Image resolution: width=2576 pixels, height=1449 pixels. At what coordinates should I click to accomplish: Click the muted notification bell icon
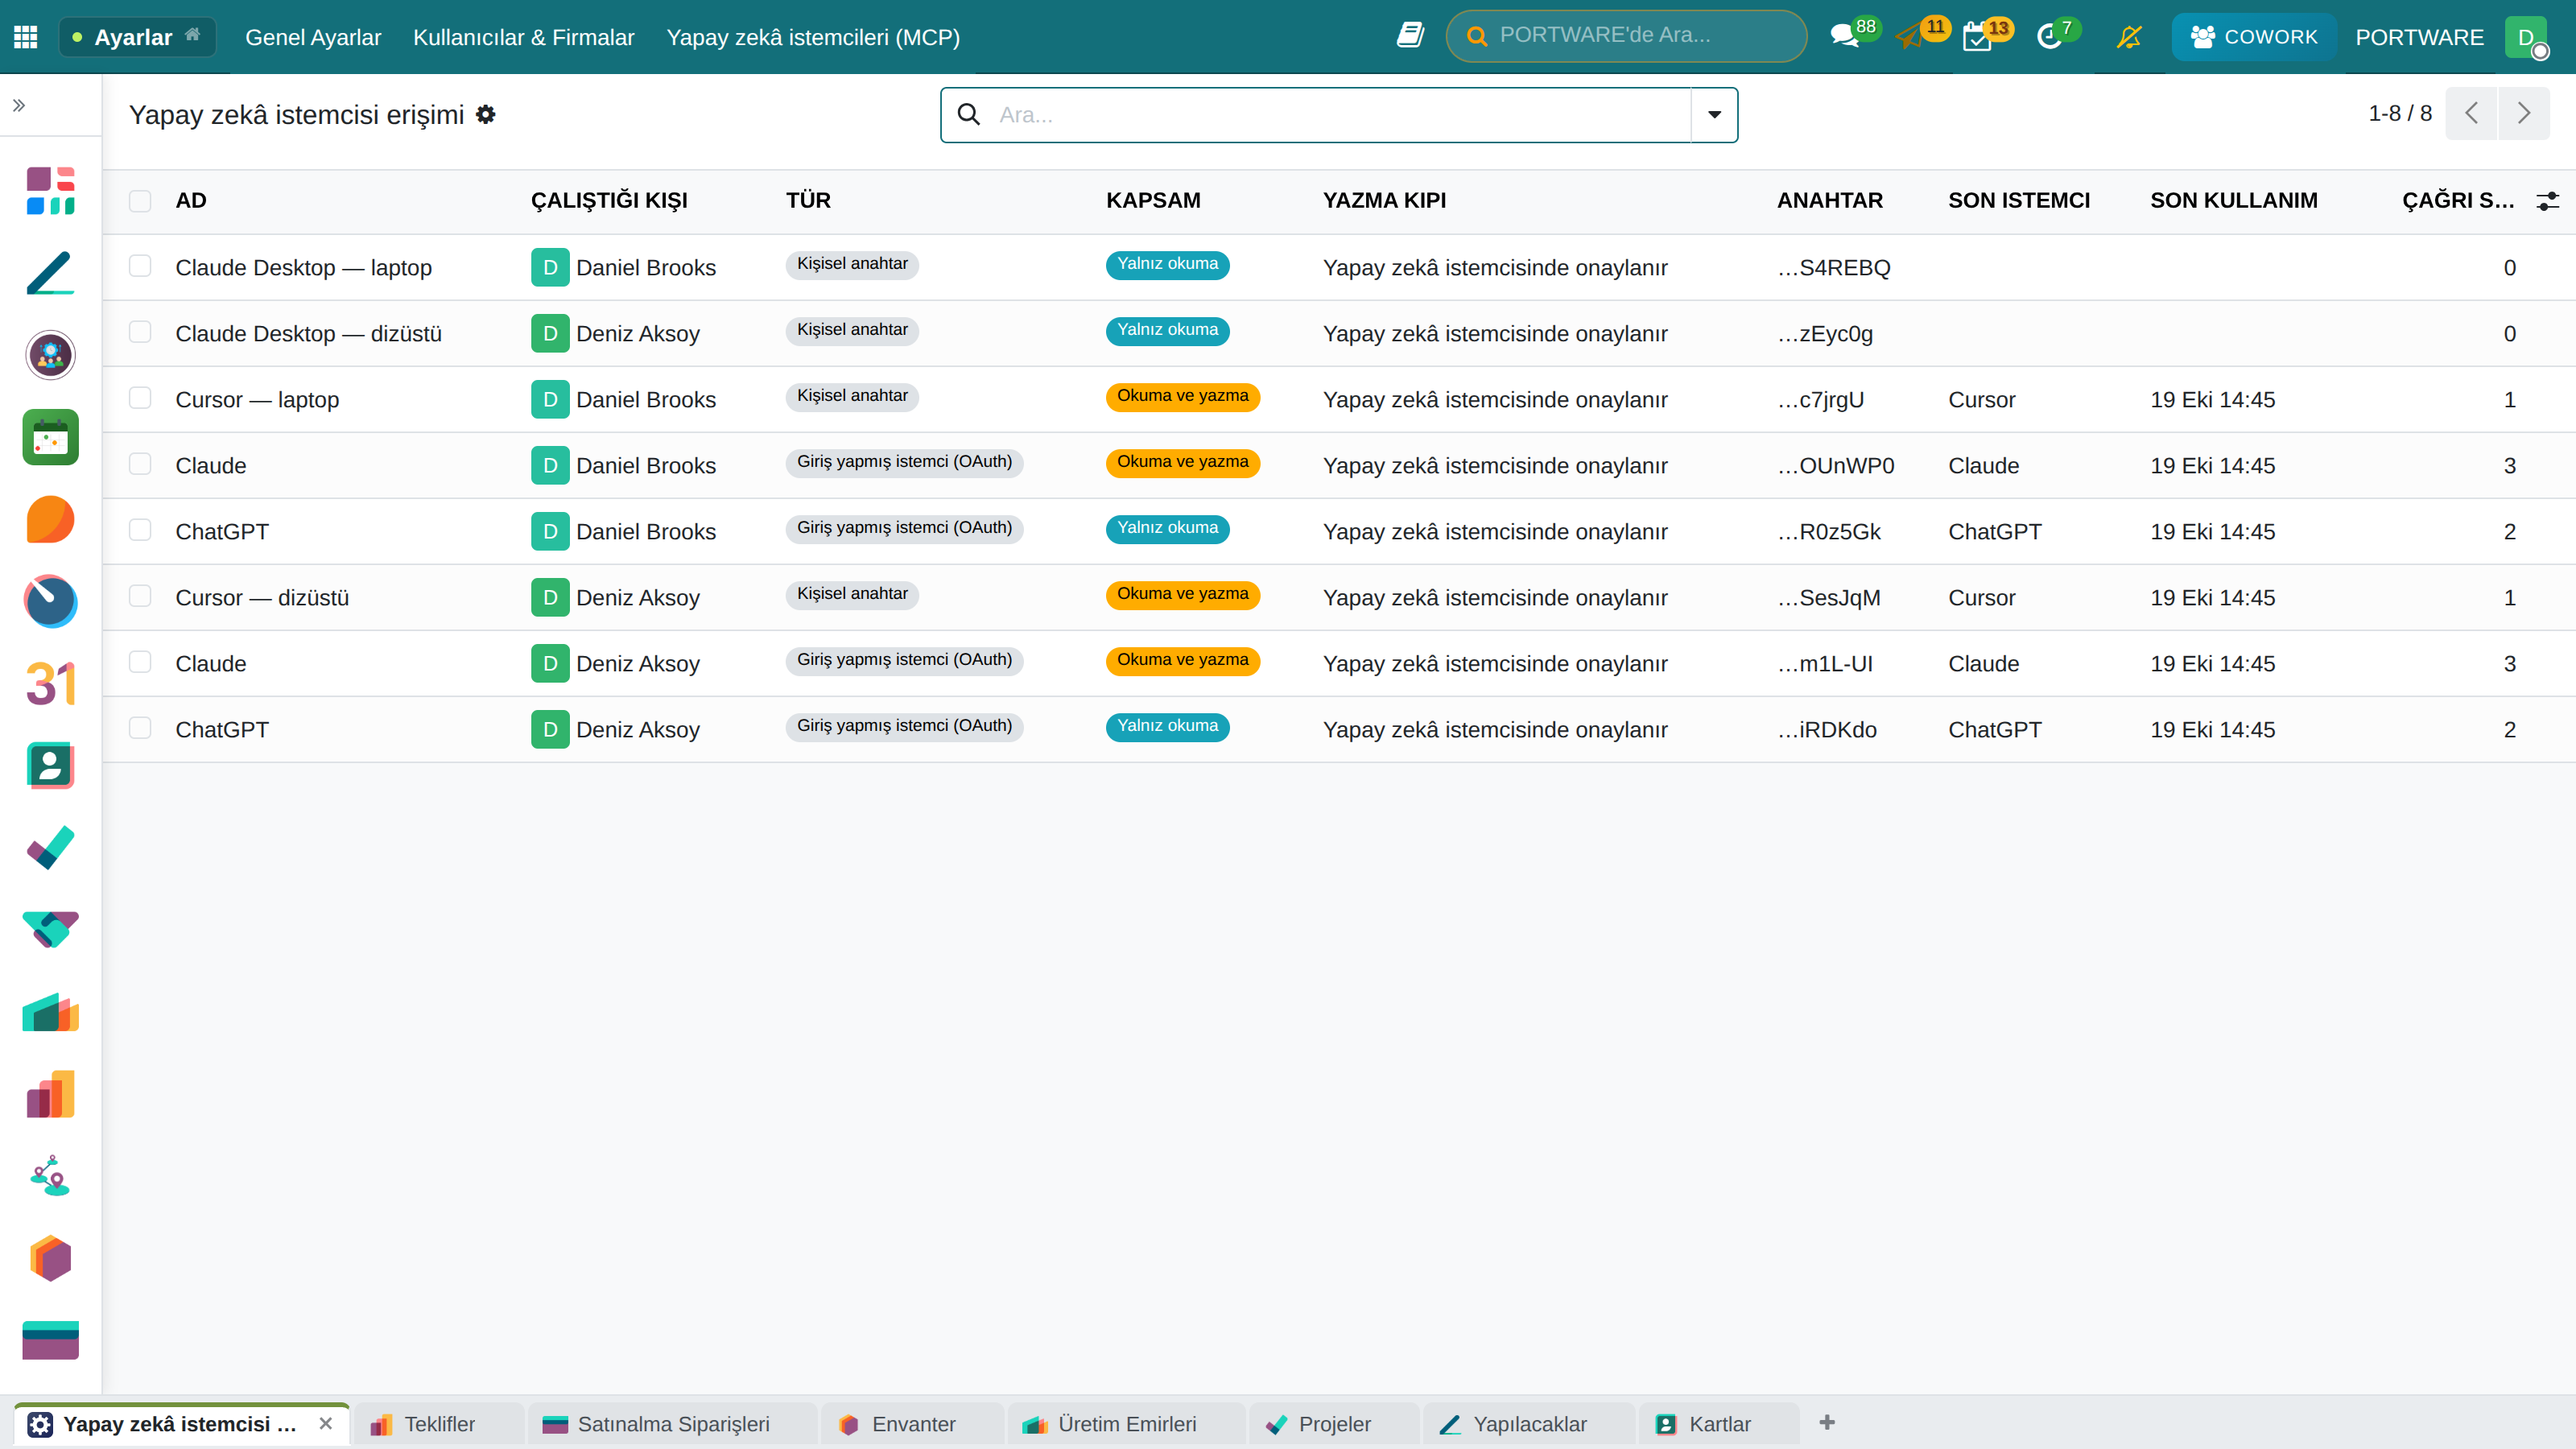2129,37
